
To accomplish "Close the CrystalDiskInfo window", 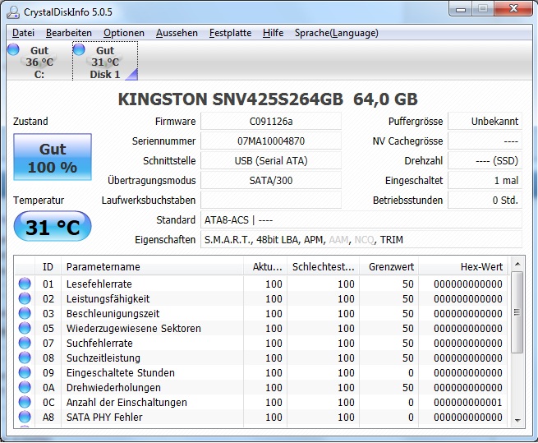I will point(513,9).
